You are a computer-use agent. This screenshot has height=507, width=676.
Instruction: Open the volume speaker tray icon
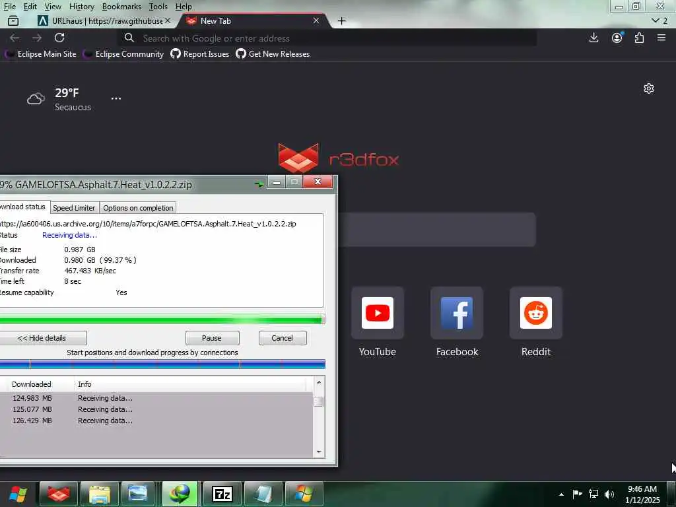click(609, 494)
